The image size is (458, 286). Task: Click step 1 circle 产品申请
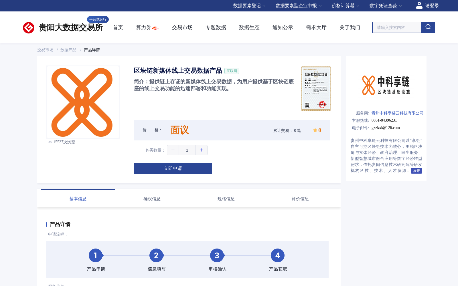96,255
